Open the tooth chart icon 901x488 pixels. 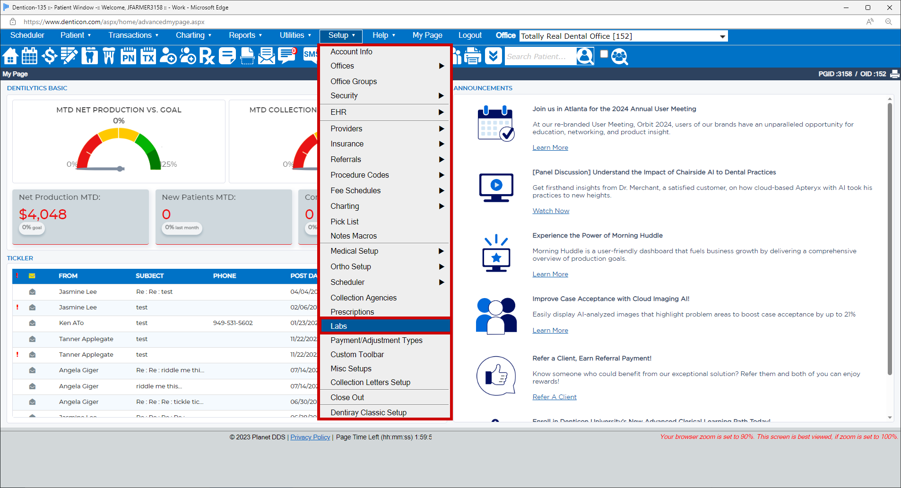(89, 56)
